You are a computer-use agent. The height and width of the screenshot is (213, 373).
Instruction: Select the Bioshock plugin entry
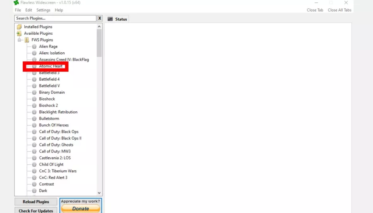point(47,99)
